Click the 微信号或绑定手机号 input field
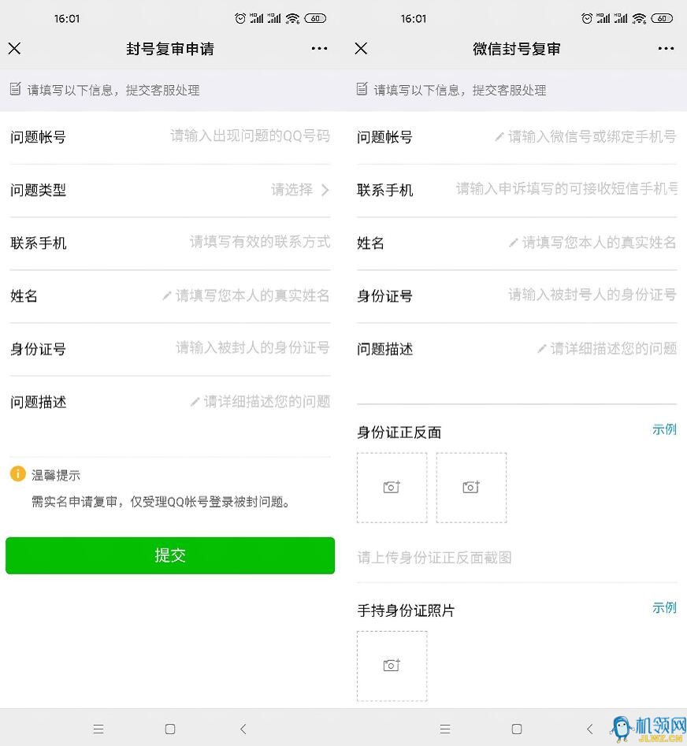The height and width of the screenshot is (746, 687). [x=592, y=136]
